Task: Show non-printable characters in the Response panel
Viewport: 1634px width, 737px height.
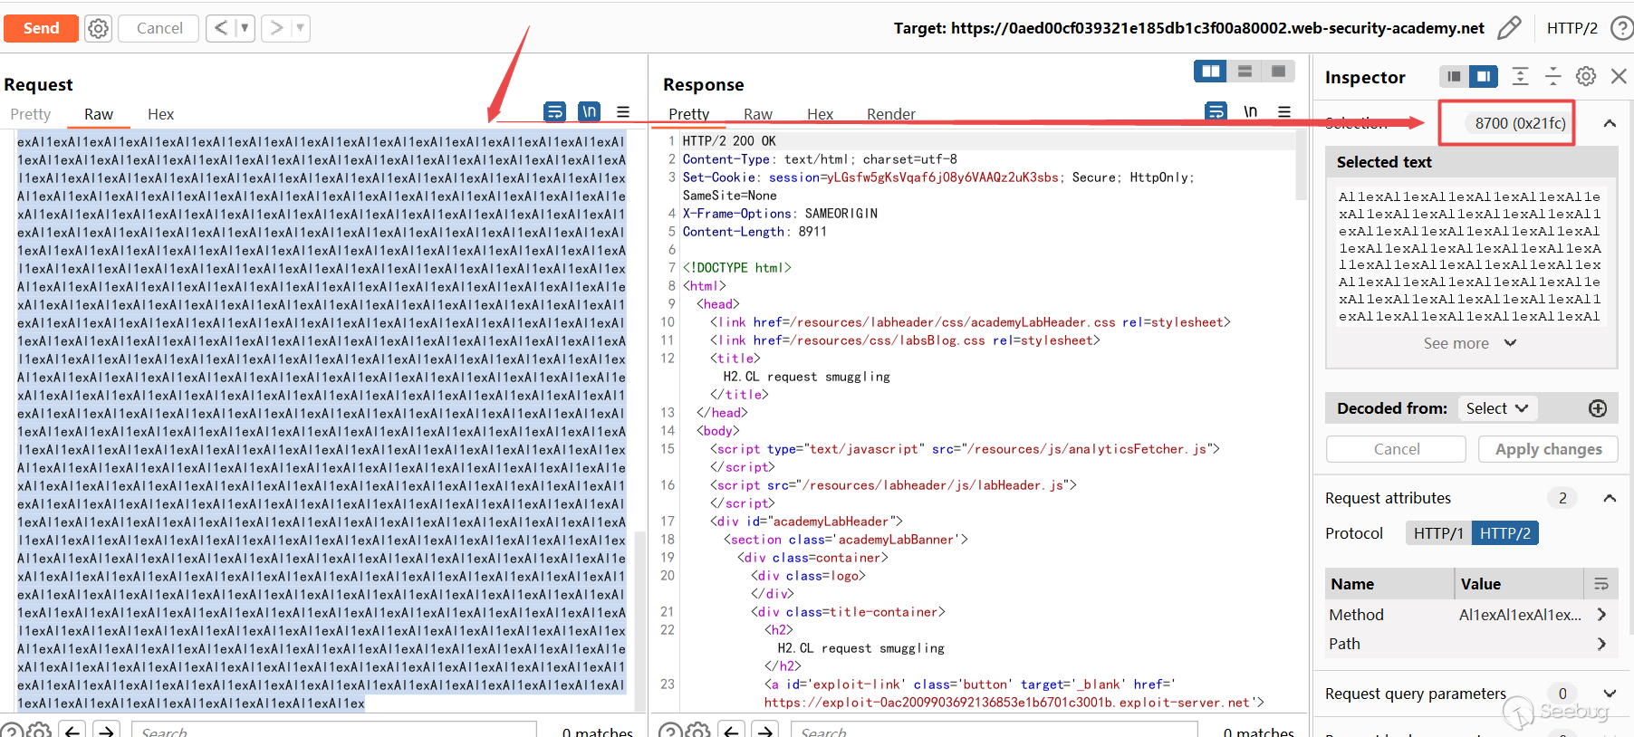Action: click(x=1250, y=111)
